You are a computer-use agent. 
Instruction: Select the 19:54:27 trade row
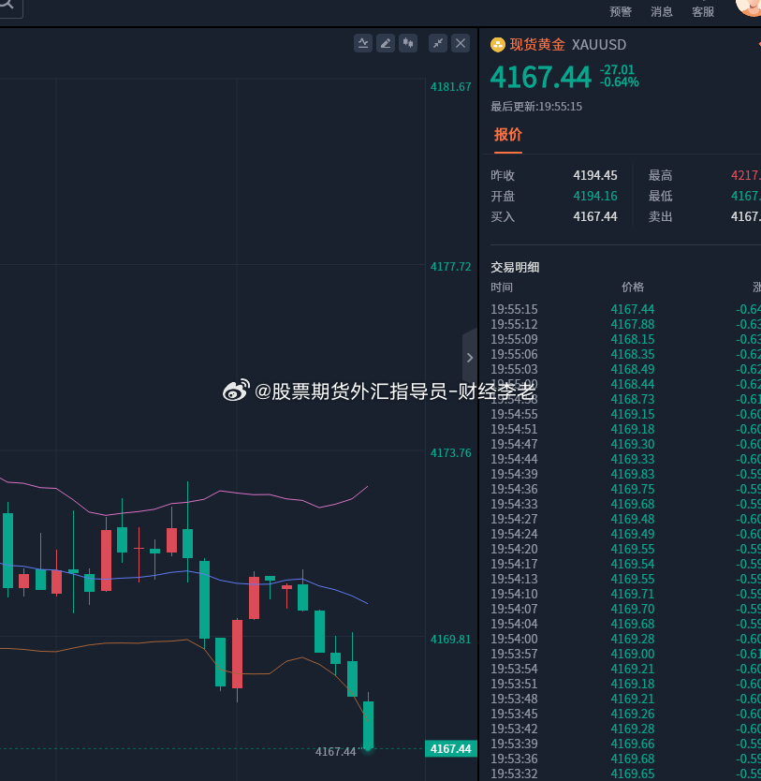(625, 519)
